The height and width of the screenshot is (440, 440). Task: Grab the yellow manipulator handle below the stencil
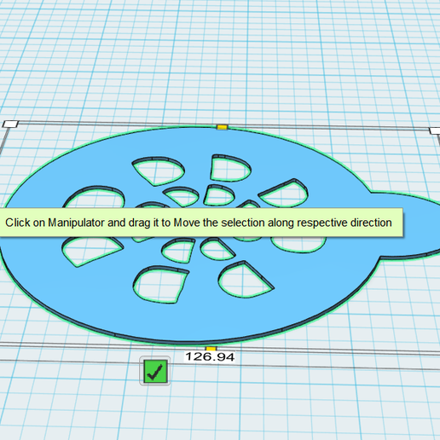coord(211,349)
